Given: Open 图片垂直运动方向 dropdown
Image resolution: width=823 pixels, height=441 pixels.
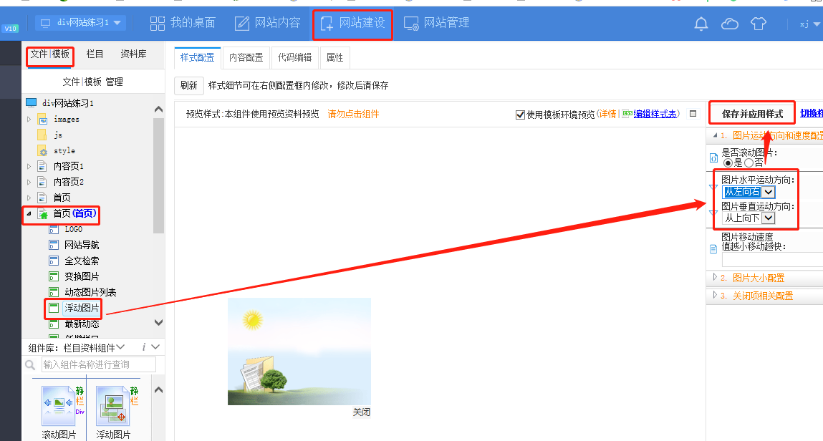Looking at the screenshot, I should [x=768, y=218].
